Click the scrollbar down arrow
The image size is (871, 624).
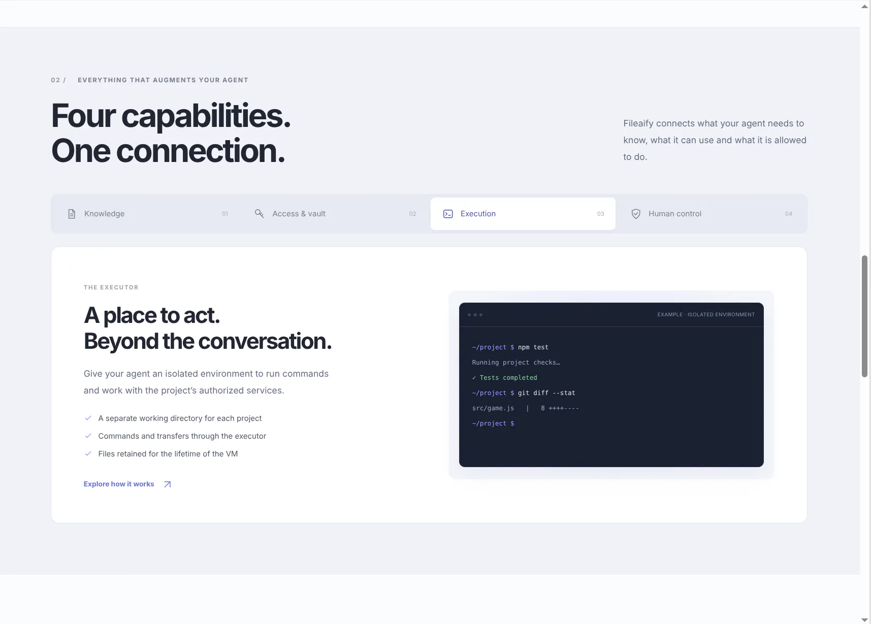(x=865, y=619)
